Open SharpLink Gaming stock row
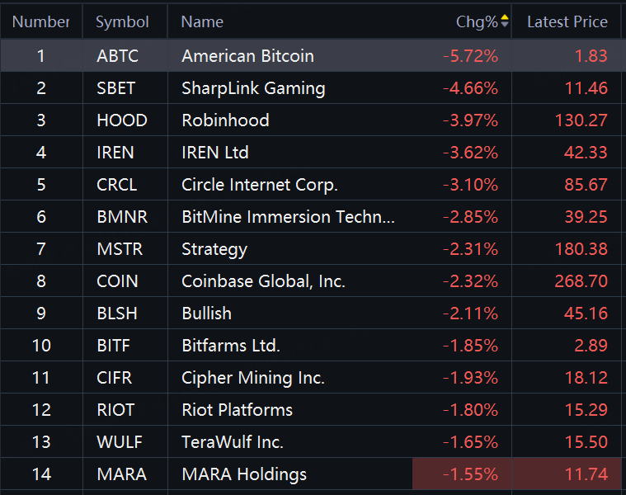Image resolution: width=626 pixels, height=495 pixels. 253,88
